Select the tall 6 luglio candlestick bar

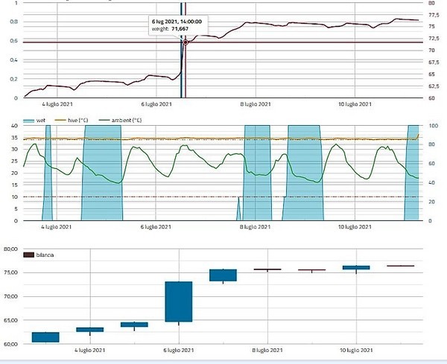[179, 301]
